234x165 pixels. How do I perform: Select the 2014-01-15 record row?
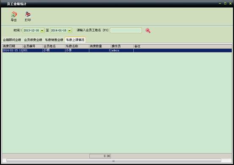pyautogui.click(x=117, y=50)
